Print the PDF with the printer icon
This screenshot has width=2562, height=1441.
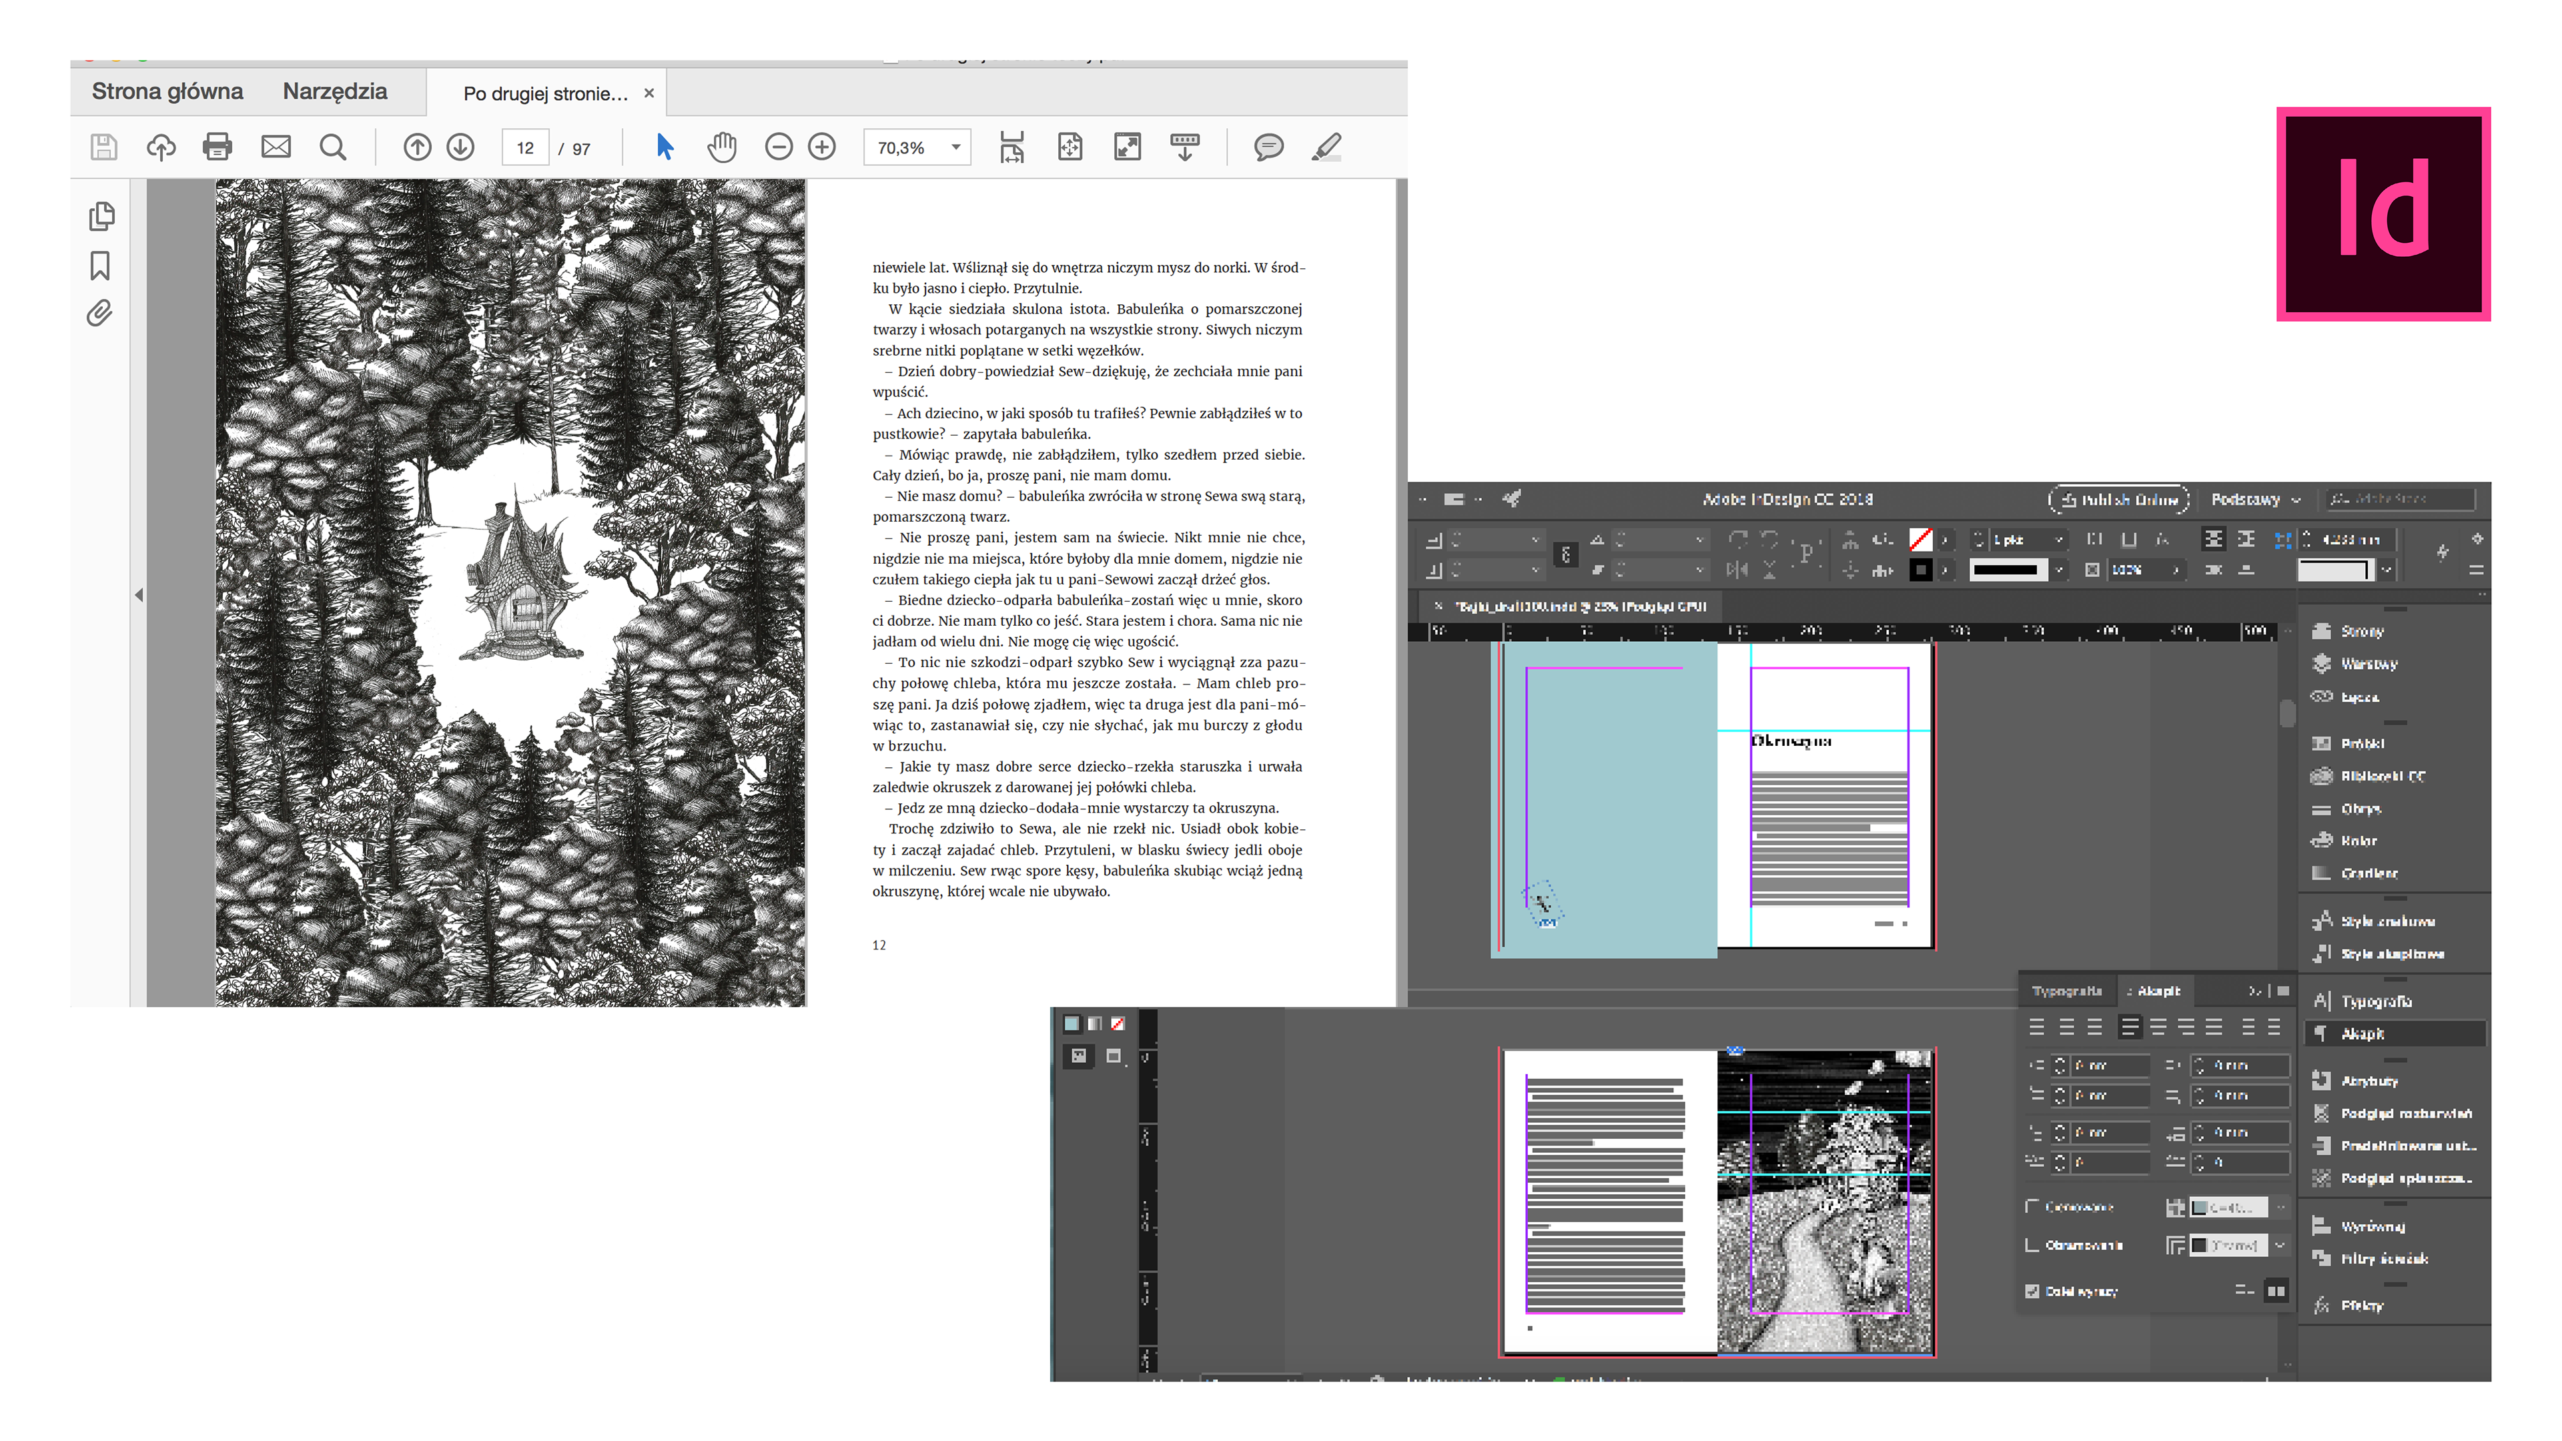click(217, 147)
